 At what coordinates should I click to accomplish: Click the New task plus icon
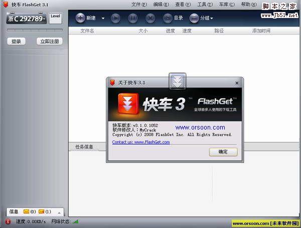[80, 18]
